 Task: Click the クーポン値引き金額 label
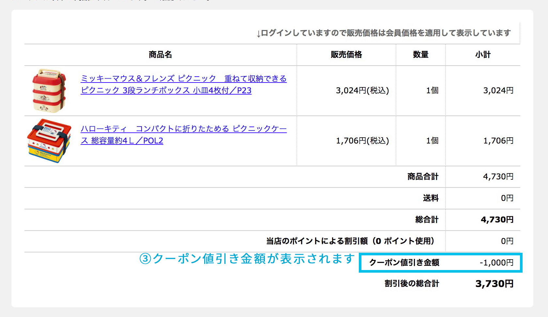pyautogui.click(x=404, y=263)
